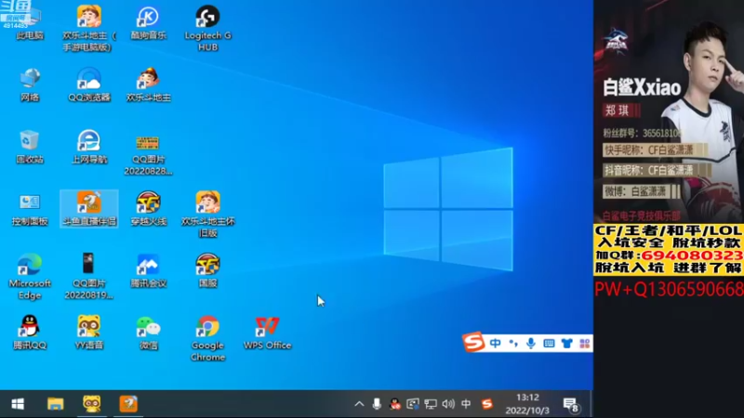The height and width of the screenshot is (418, 744).
Task: Click the microphone tray icon
Action: (377, 404)
